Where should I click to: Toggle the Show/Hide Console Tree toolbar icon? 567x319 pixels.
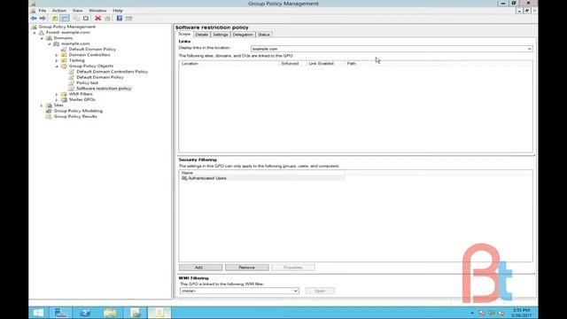point(65,18)
